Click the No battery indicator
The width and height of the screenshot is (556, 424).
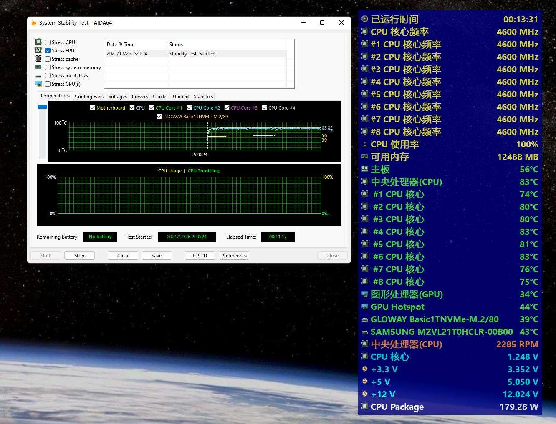[100, 237]
